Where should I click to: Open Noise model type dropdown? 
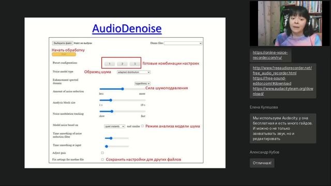click(x=133, y=72)
